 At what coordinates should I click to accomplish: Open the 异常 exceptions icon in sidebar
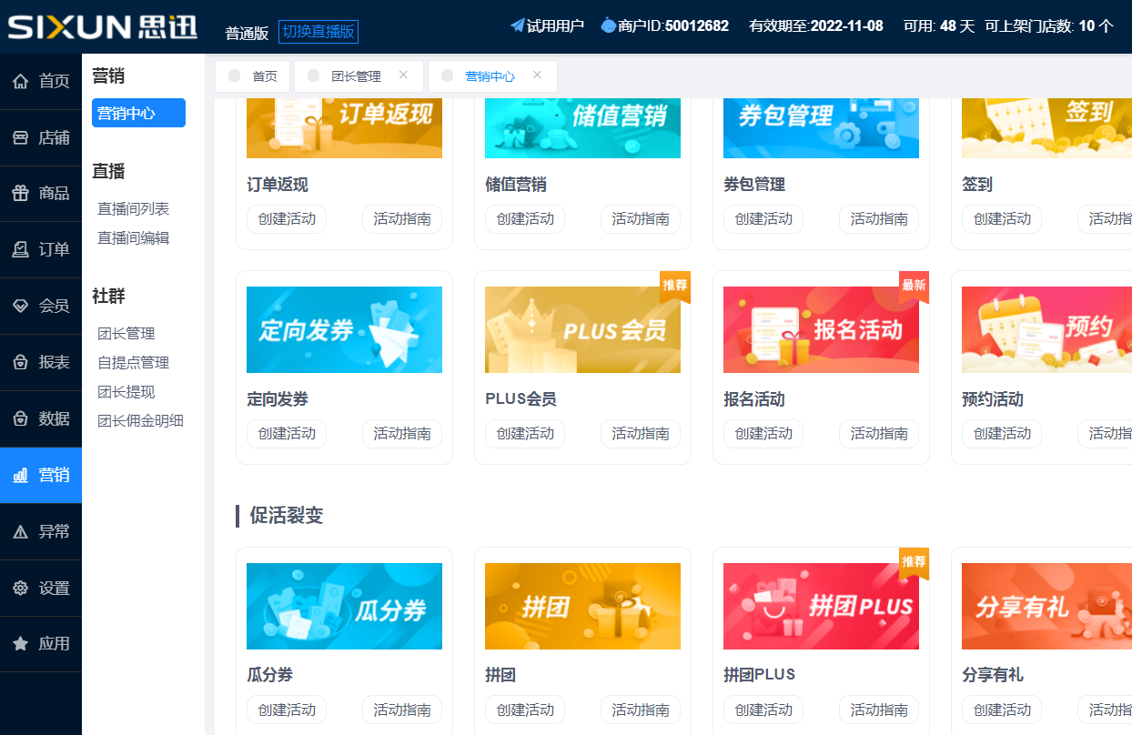(41, 531)
